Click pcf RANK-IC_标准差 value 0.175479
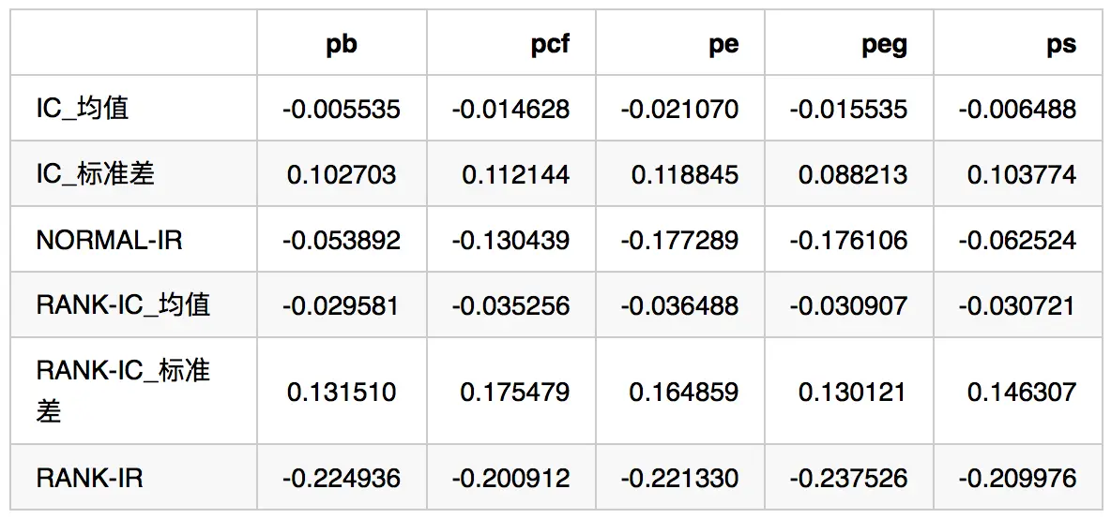This screenshot has height=519, width=1111. 515,392
